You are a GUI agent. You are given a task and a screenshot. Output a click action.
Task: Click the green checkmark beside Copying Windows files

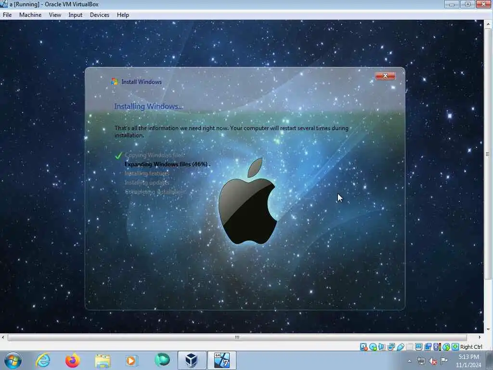pos(118,156)
